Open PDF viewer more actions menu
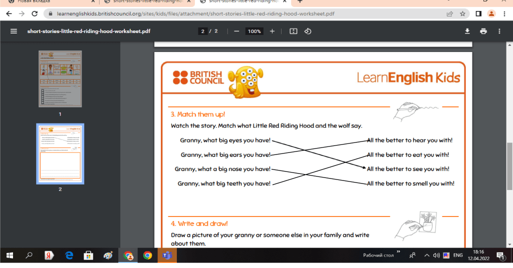Image resolution: width=513 pixels, height=268 pixels. [x=499, y=31]
